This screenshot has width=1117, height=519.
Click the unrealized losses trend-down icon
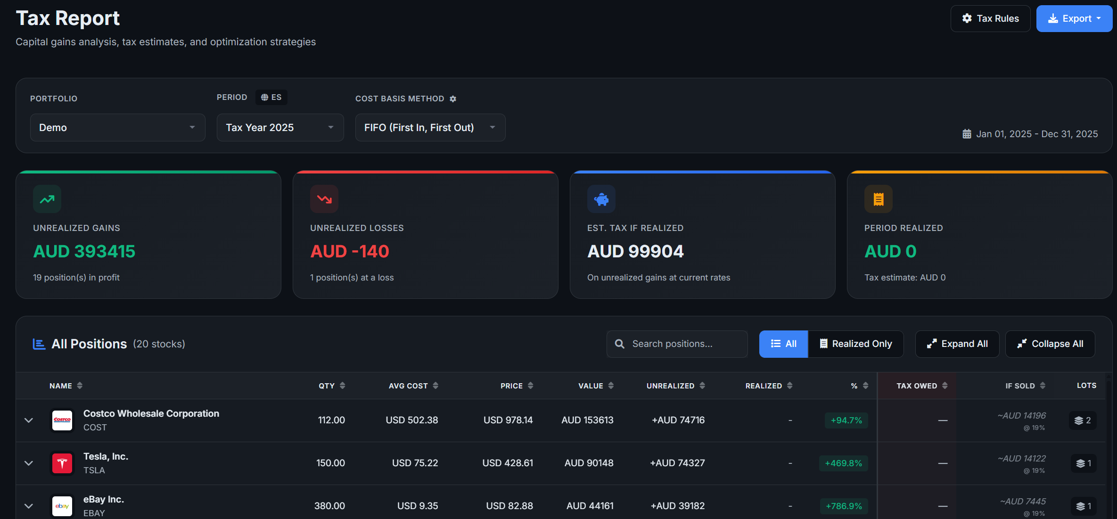pos(324,199)
